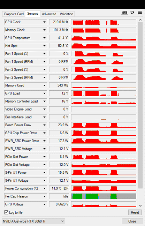145x226 pixels.
Task: Click scrollbar up arrow
Action: tap(140, 20)
